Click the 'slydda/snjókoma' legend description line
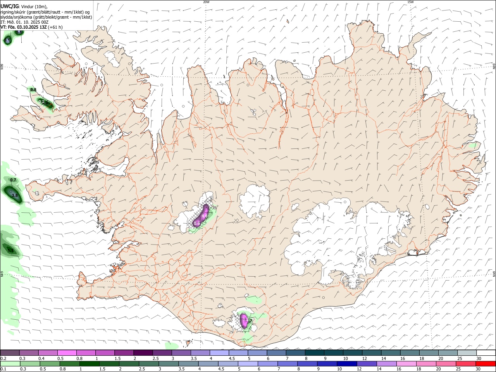The width and height of the screenshot is (496, 372). click(46, 17)
